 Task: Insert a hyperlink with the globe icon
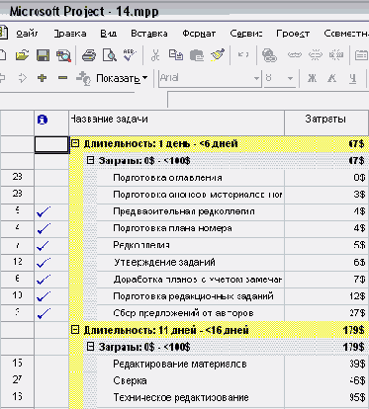(269, 55)
